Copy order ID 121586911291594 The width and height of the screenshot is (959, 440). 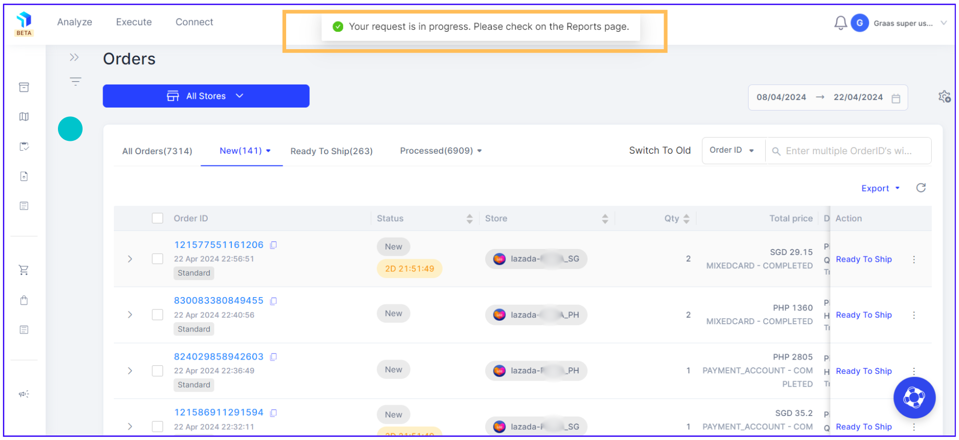coord(273,413)
